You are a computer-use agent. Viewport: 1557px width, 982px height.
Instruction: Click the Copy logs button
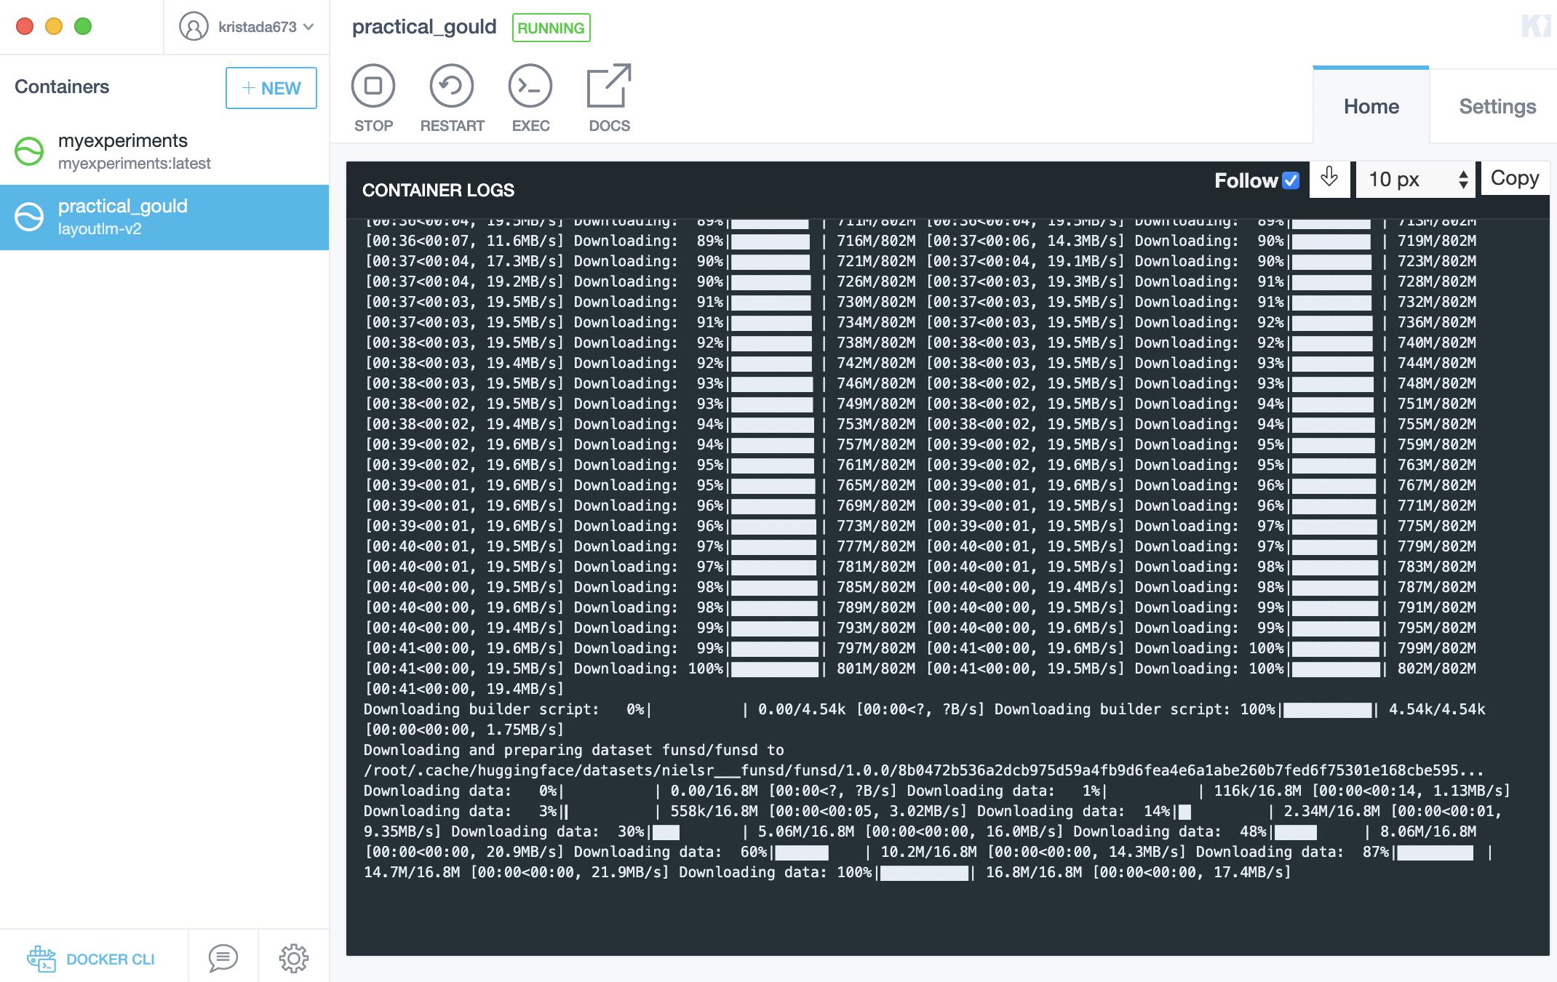[1515, 177]
